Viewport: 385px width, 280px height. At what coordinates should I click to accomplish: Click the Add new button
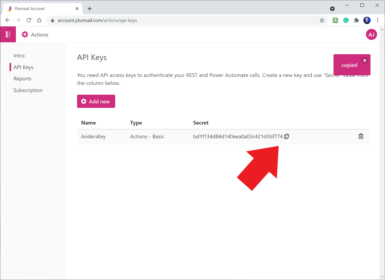click(96, 101)
